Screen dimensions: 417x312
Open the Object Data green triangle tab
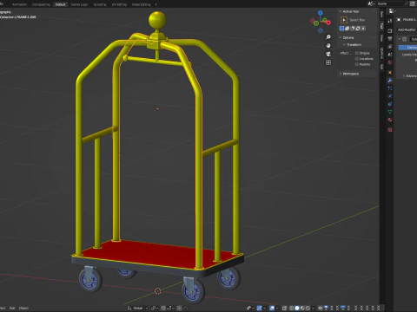coord(390,112)
